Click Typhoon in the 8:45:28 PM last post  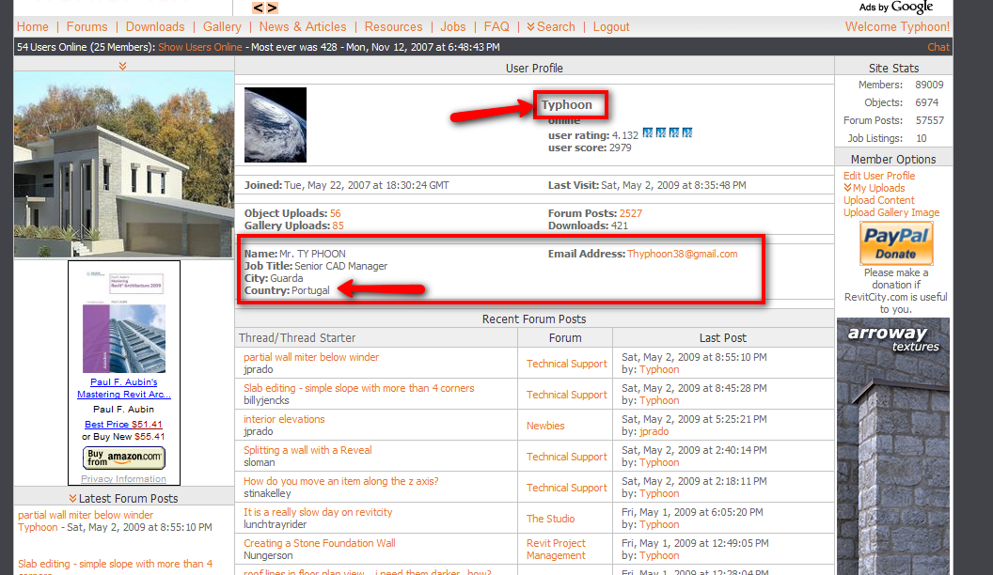pos(658,400)
